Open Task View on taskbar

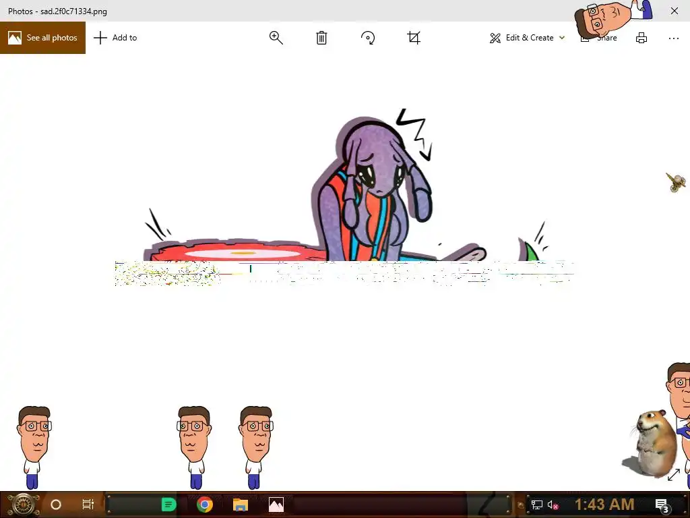[88, 505]
